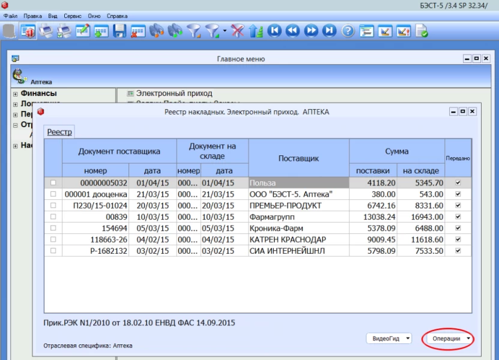Open the ВидеоГид dropdown
Image resolution: width=499 pixels, height=360 pixels.
(x=389, y=339)
